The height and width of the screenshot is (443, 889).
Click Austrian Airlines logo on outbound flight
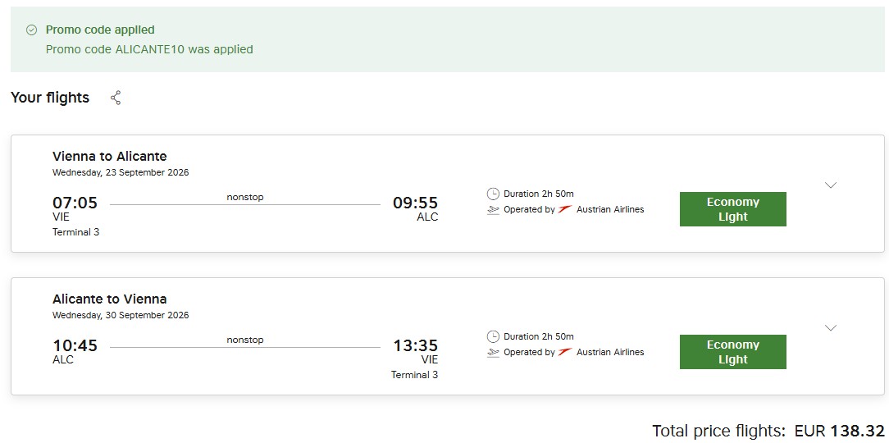tap(565, 209)
